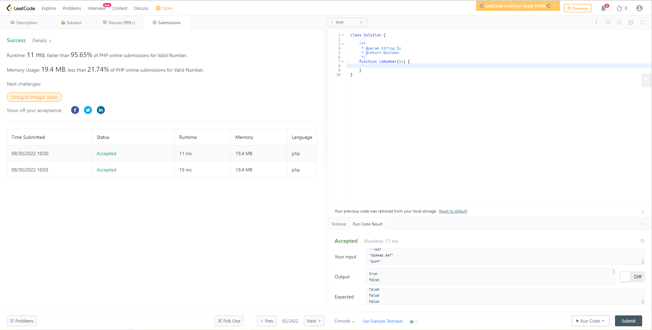Viewport: 652px width, 330px height.
Task: Fold function at line 7
Action: click(343, 62)
